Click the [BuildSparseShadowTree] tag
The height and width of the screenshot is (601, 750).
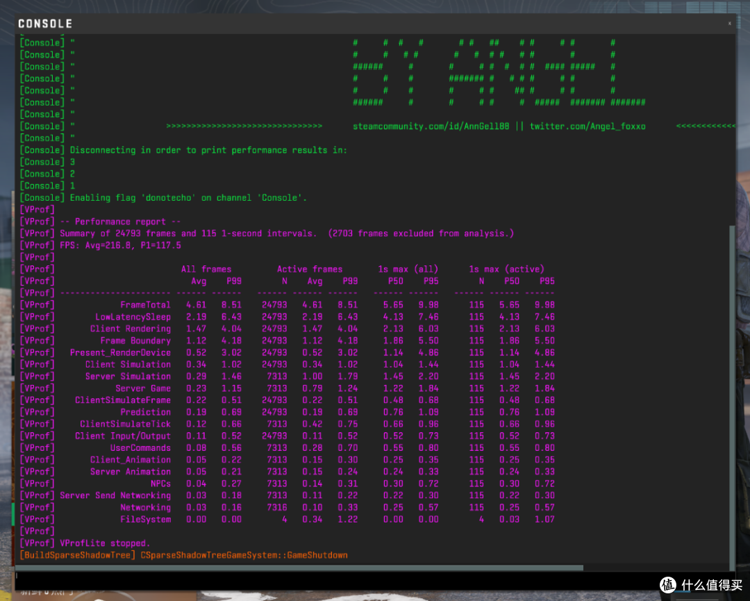78,555
